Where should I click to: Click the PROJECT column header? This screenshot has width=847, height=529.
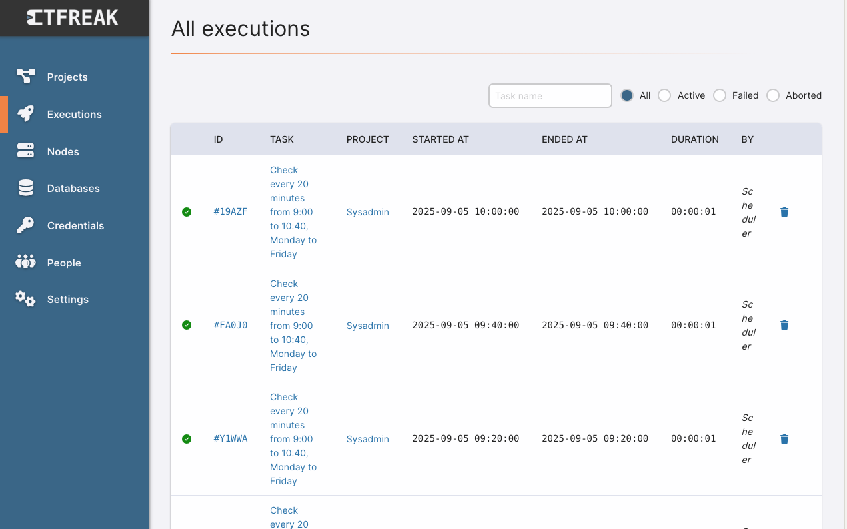(x=368, y=139)
